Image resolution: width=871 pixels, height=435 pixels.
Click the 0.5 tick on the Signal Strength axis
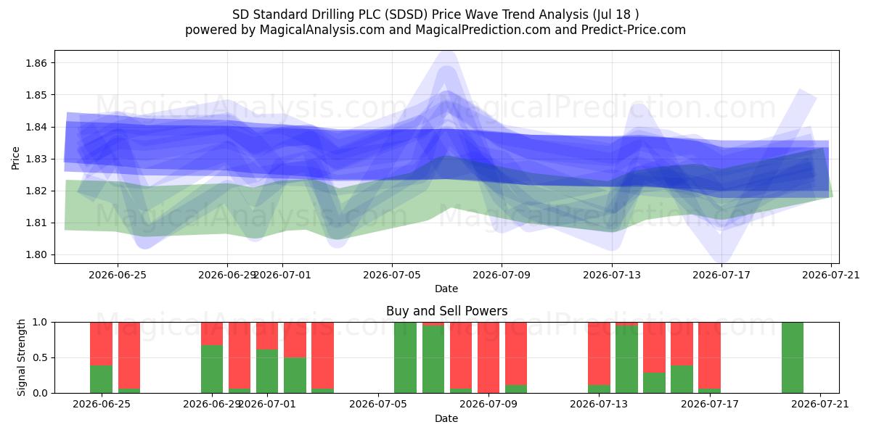39,357
